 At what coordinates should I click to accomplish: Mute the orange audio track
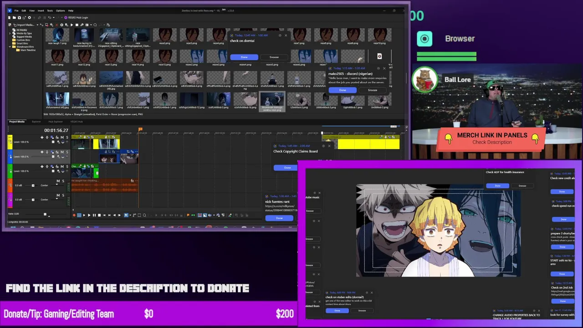point(58,181)
